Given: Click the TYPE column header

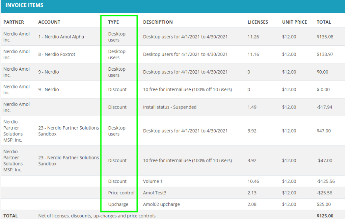Looking at the screenshot, I should tap(113, 22).
